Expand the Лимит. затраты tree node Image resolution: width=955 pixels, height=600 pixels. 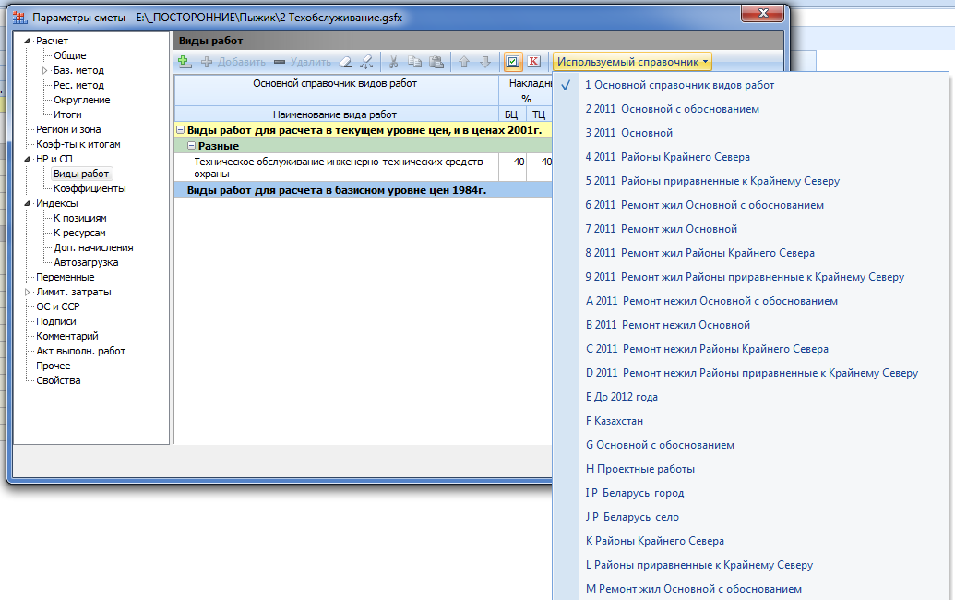pos(27,293)
